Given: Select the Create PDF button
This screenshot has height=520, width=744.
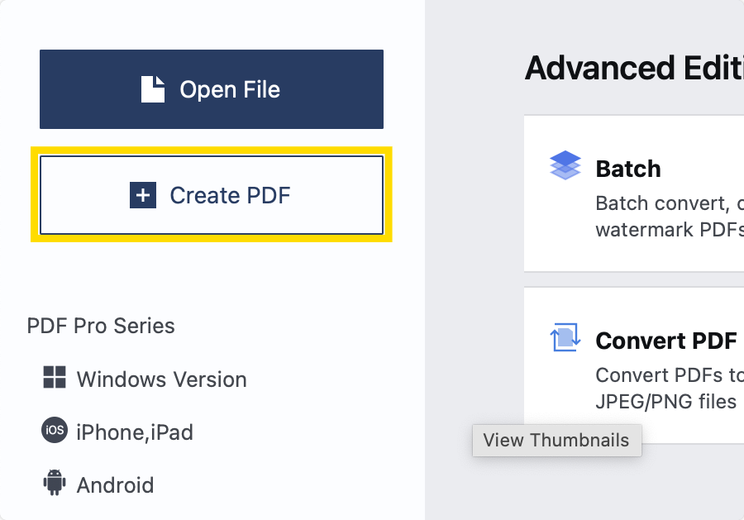Looking at the screenshot, I should [212, 195].
